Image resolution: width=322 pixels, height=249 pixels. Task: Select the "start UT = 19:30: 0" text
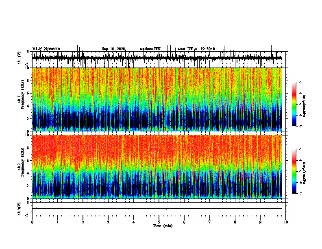tap(196, 49)
